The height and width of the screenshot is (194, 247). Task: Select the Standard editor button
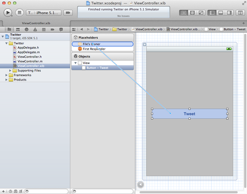point(184,13)
